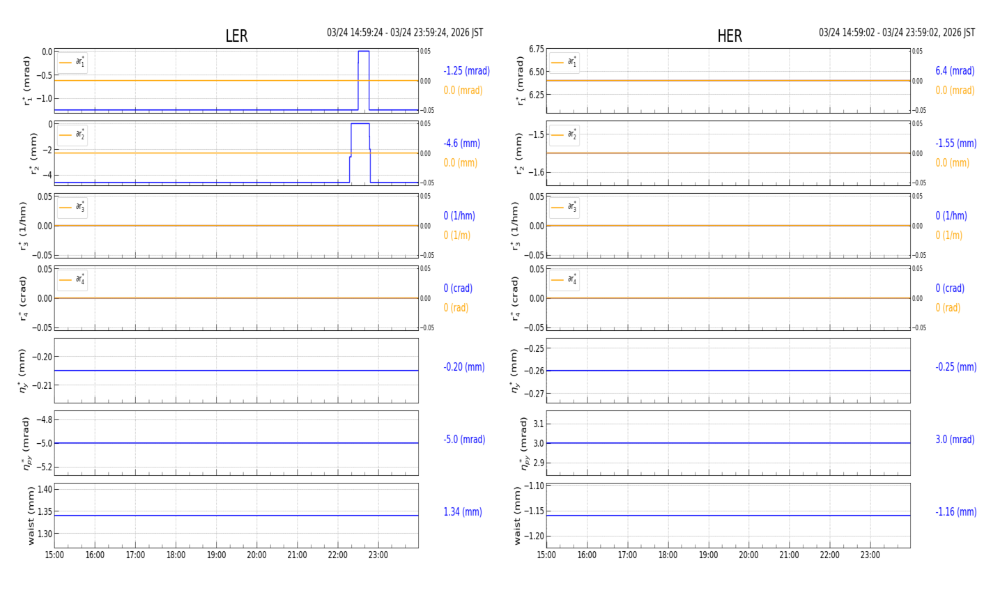984x602 pixels.
Task: Click the HER waist -1.16 (mm) value
Action: (955, 512)
